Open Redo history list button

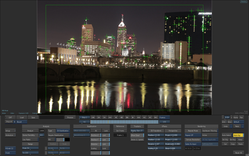(243, 126)
